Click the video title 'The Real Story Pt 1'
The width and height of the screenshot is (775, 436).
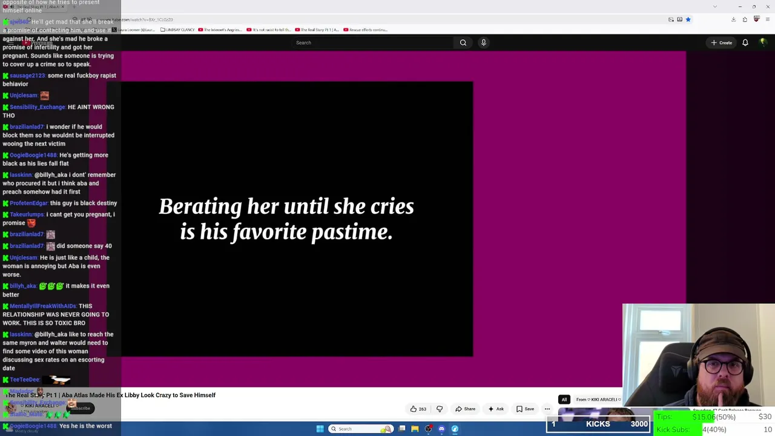pos(110,395)
